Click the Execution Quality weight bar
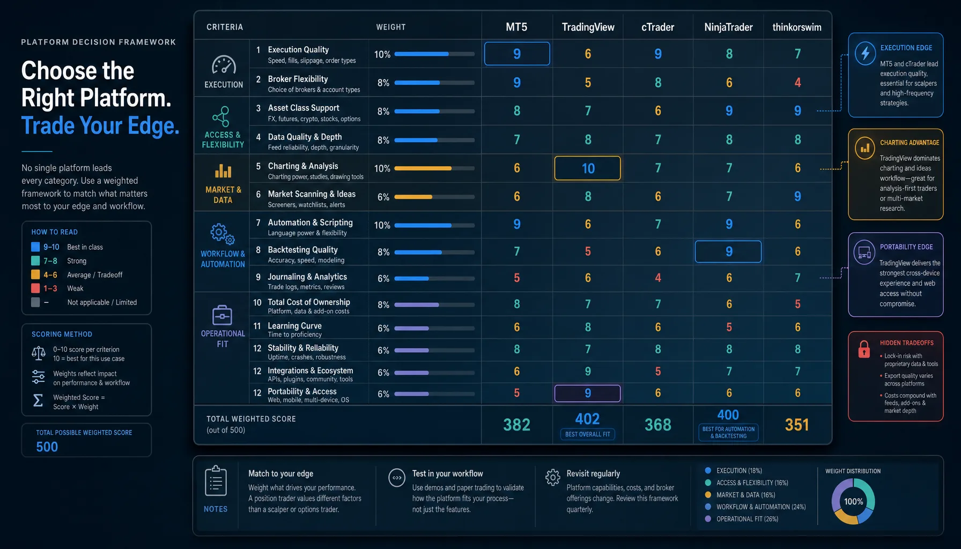 [434, 54]
